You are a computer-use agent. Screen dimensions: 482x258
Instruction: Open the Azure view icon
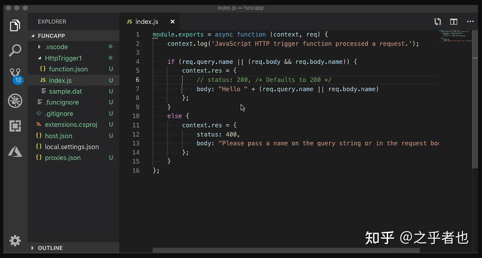click(15, 151)
